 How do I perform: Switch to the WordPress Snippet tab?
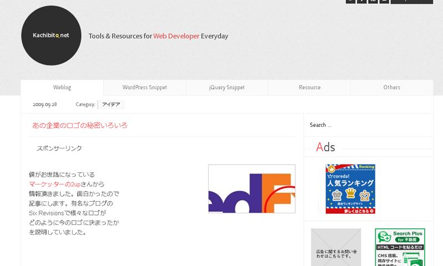point(145,88)
